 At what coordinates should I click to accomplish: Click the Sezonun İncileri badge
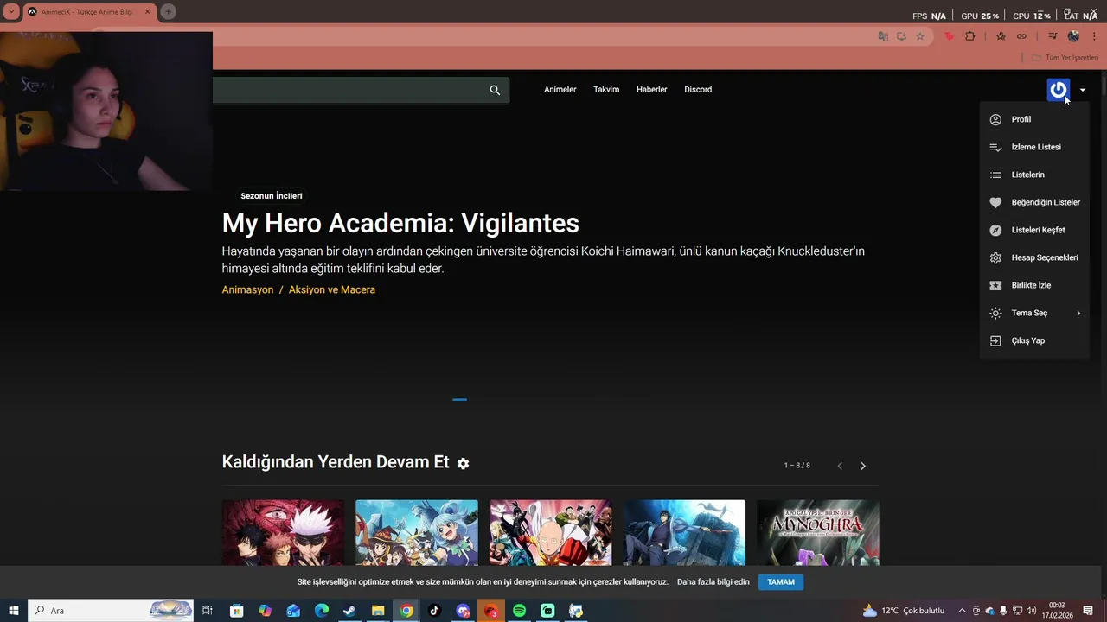272,196
